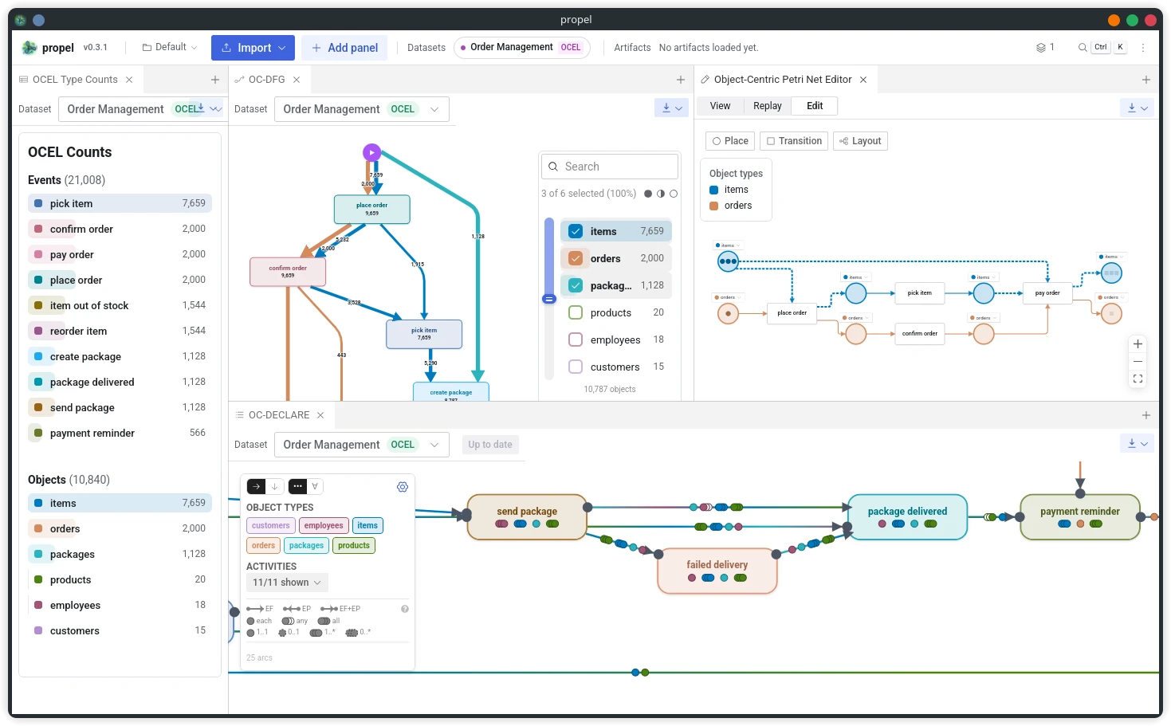Click the DFG filter threshold slider handle

[x=549, y=299]
